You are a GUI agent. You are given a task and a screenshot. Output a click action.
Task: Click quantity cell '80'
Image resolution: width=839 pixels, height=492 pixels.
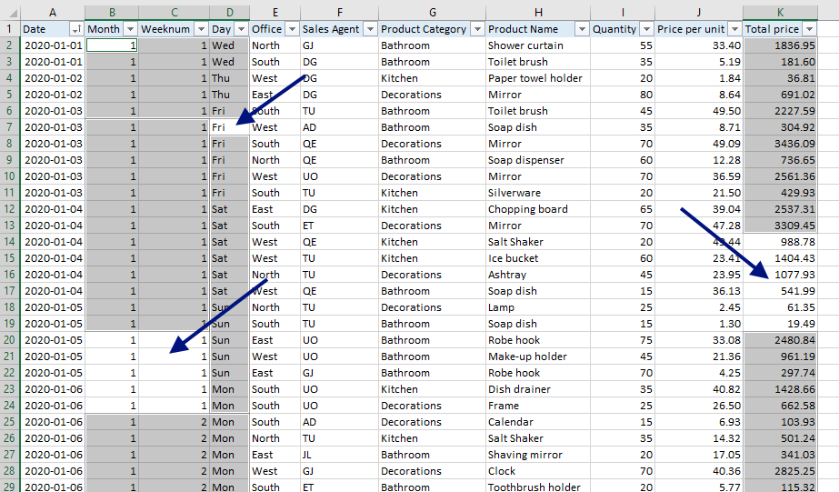point(623,95)
